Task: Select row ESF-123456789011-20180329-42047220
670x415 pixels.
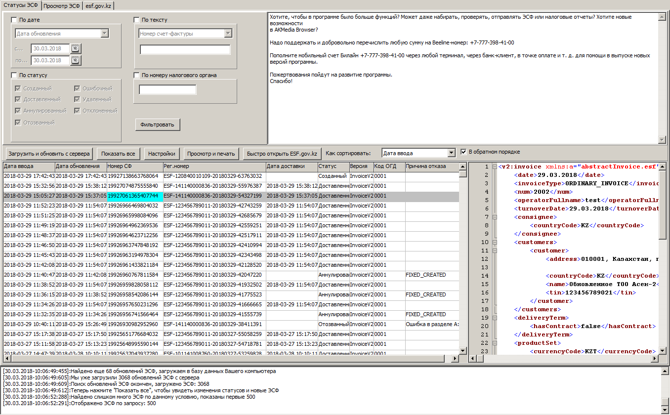Action: tap(231, 275)
